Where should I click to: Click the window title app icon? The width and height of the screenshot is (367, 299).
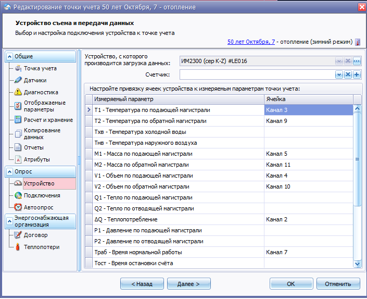(7, 7)
